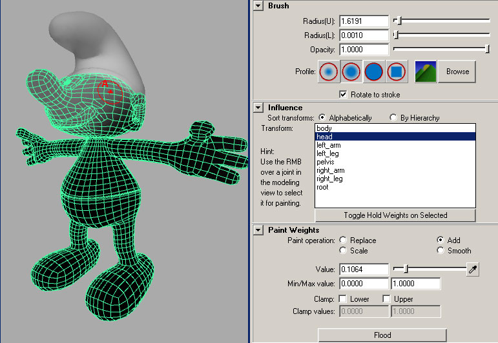Click the custom brush shape thumbnail
Screen dimensions: 498x343
click(x=425, y=72)
